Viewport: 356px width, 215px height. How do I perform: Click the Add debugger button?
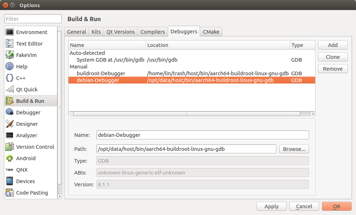click(x=332, y=45)
